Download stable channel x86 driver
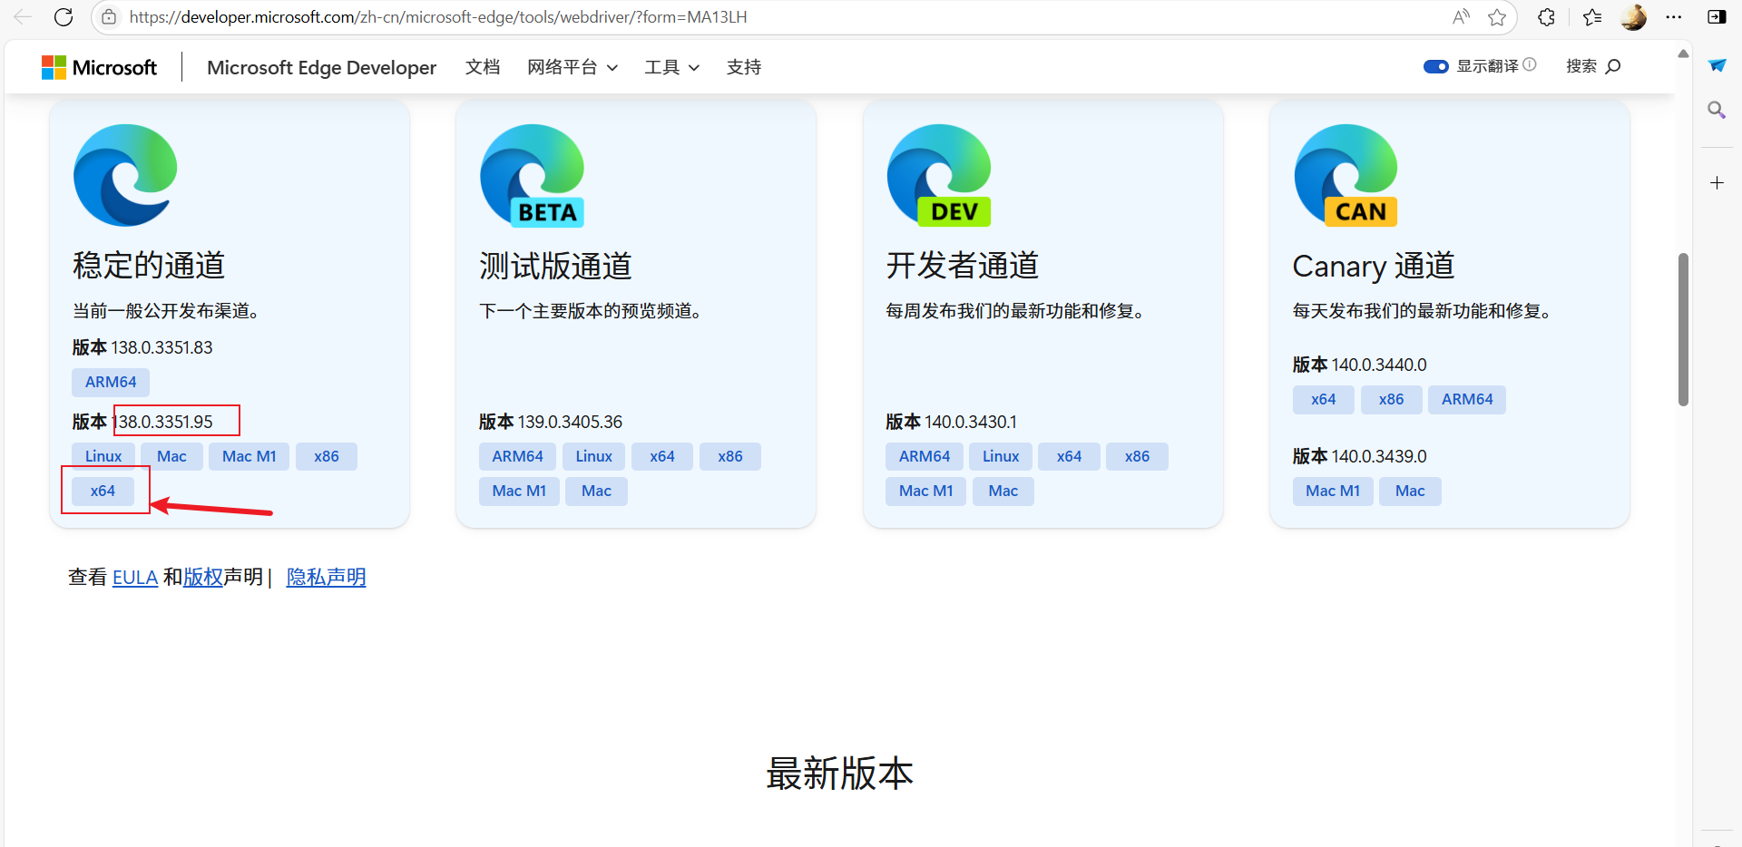The width and height of the screenshot is (1742, 847). tap(327, 456)
